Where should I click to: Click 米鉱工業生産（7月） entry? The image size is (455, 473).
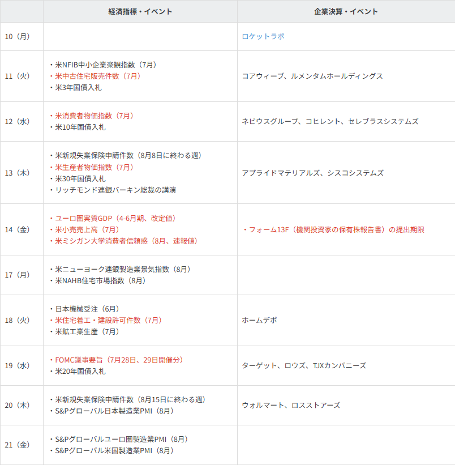point(85,332)
